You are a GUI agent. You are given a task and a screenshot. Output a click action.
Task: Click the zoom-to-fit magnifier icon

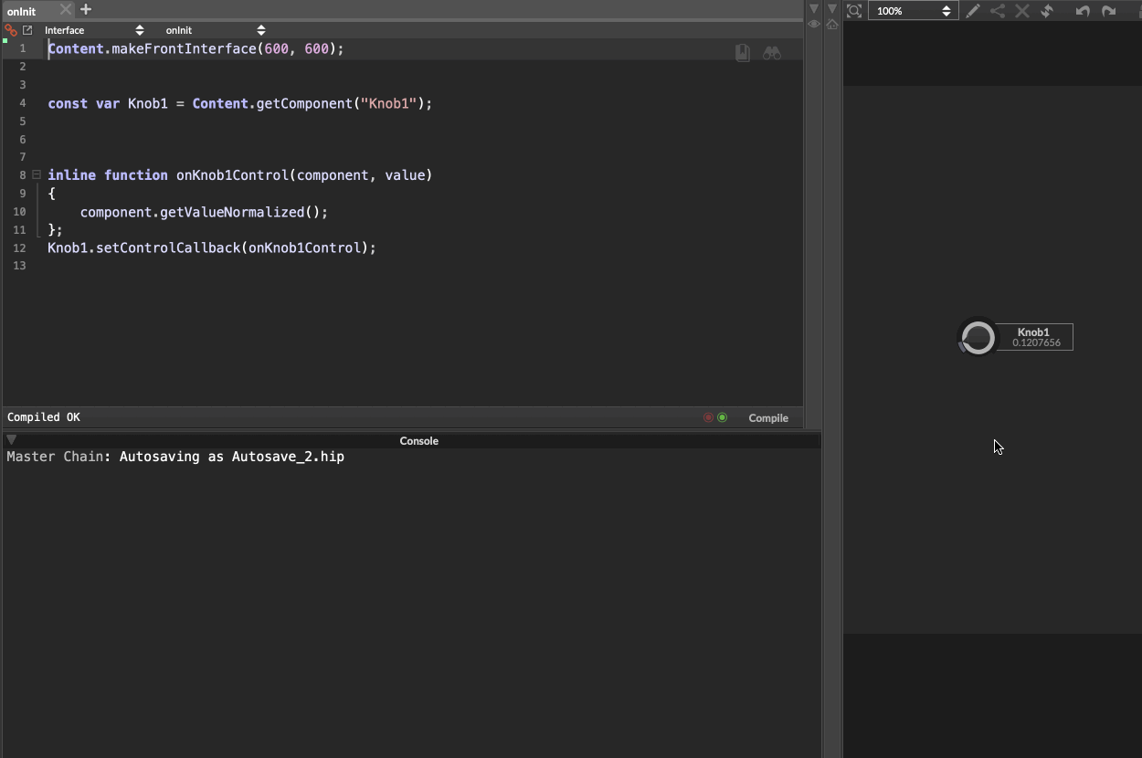854,11
